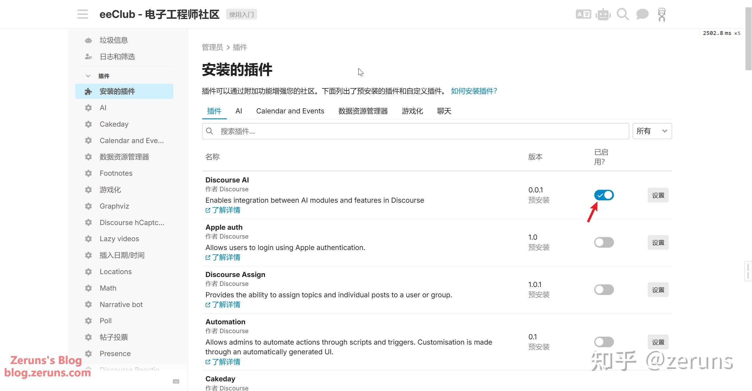Open the hamburger navigation menu
The width and height of the screenshot is (752, 391).
(x=82, y=14)
